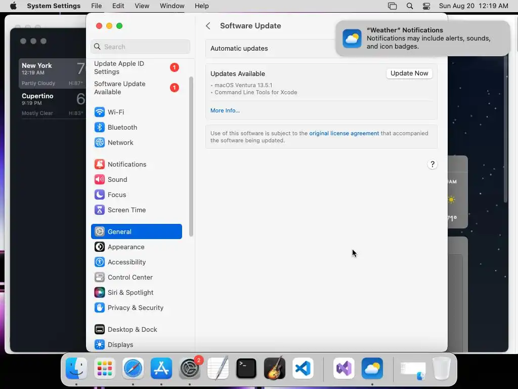This screenshot has width=518, height=389.
Task: Select New York in the Weather window
Action: pyautogui.click(x=52, y=74)
